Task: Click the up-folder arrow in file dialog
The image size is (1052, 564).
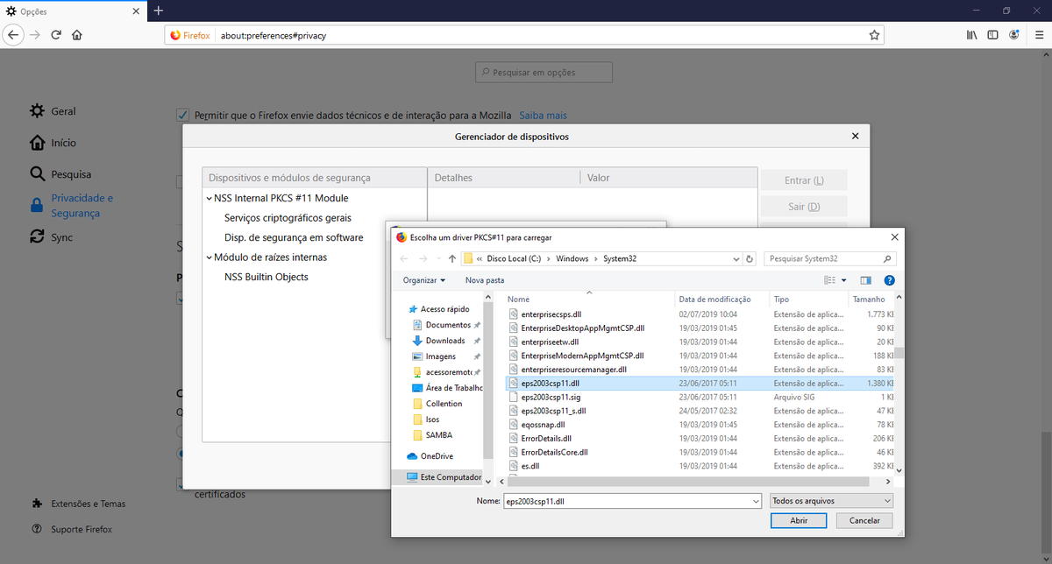Action: click(451, 259)
